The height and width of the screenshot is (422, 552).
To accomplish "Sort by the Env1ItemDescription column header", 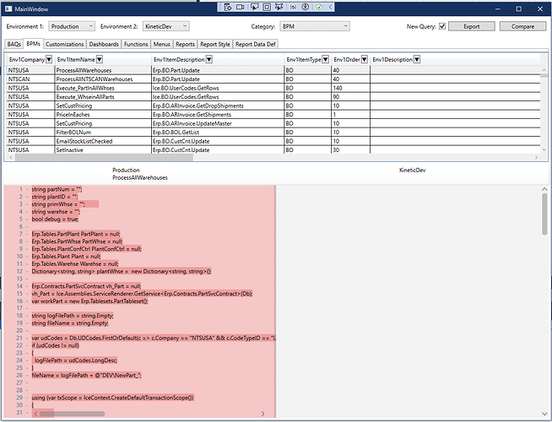I will coord(179,59).
